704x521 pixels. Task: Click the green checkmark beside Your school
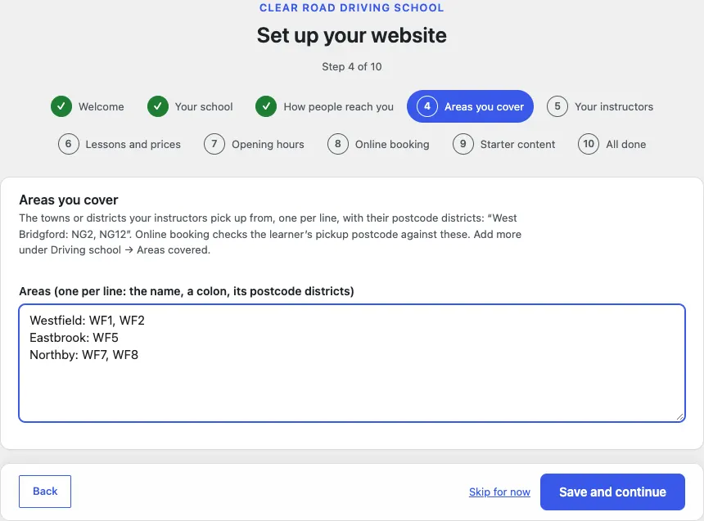point(158,107)
